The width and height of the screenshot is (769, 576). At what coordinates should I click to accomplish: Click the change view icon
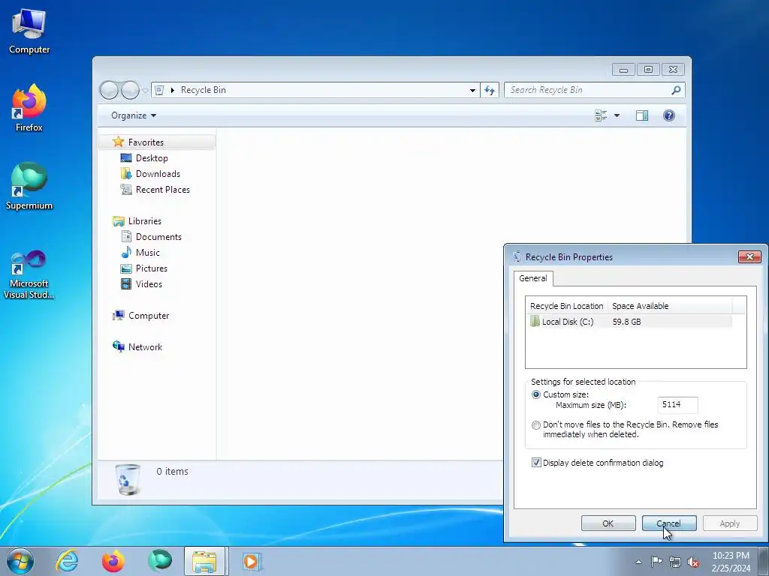click(601, 115)
